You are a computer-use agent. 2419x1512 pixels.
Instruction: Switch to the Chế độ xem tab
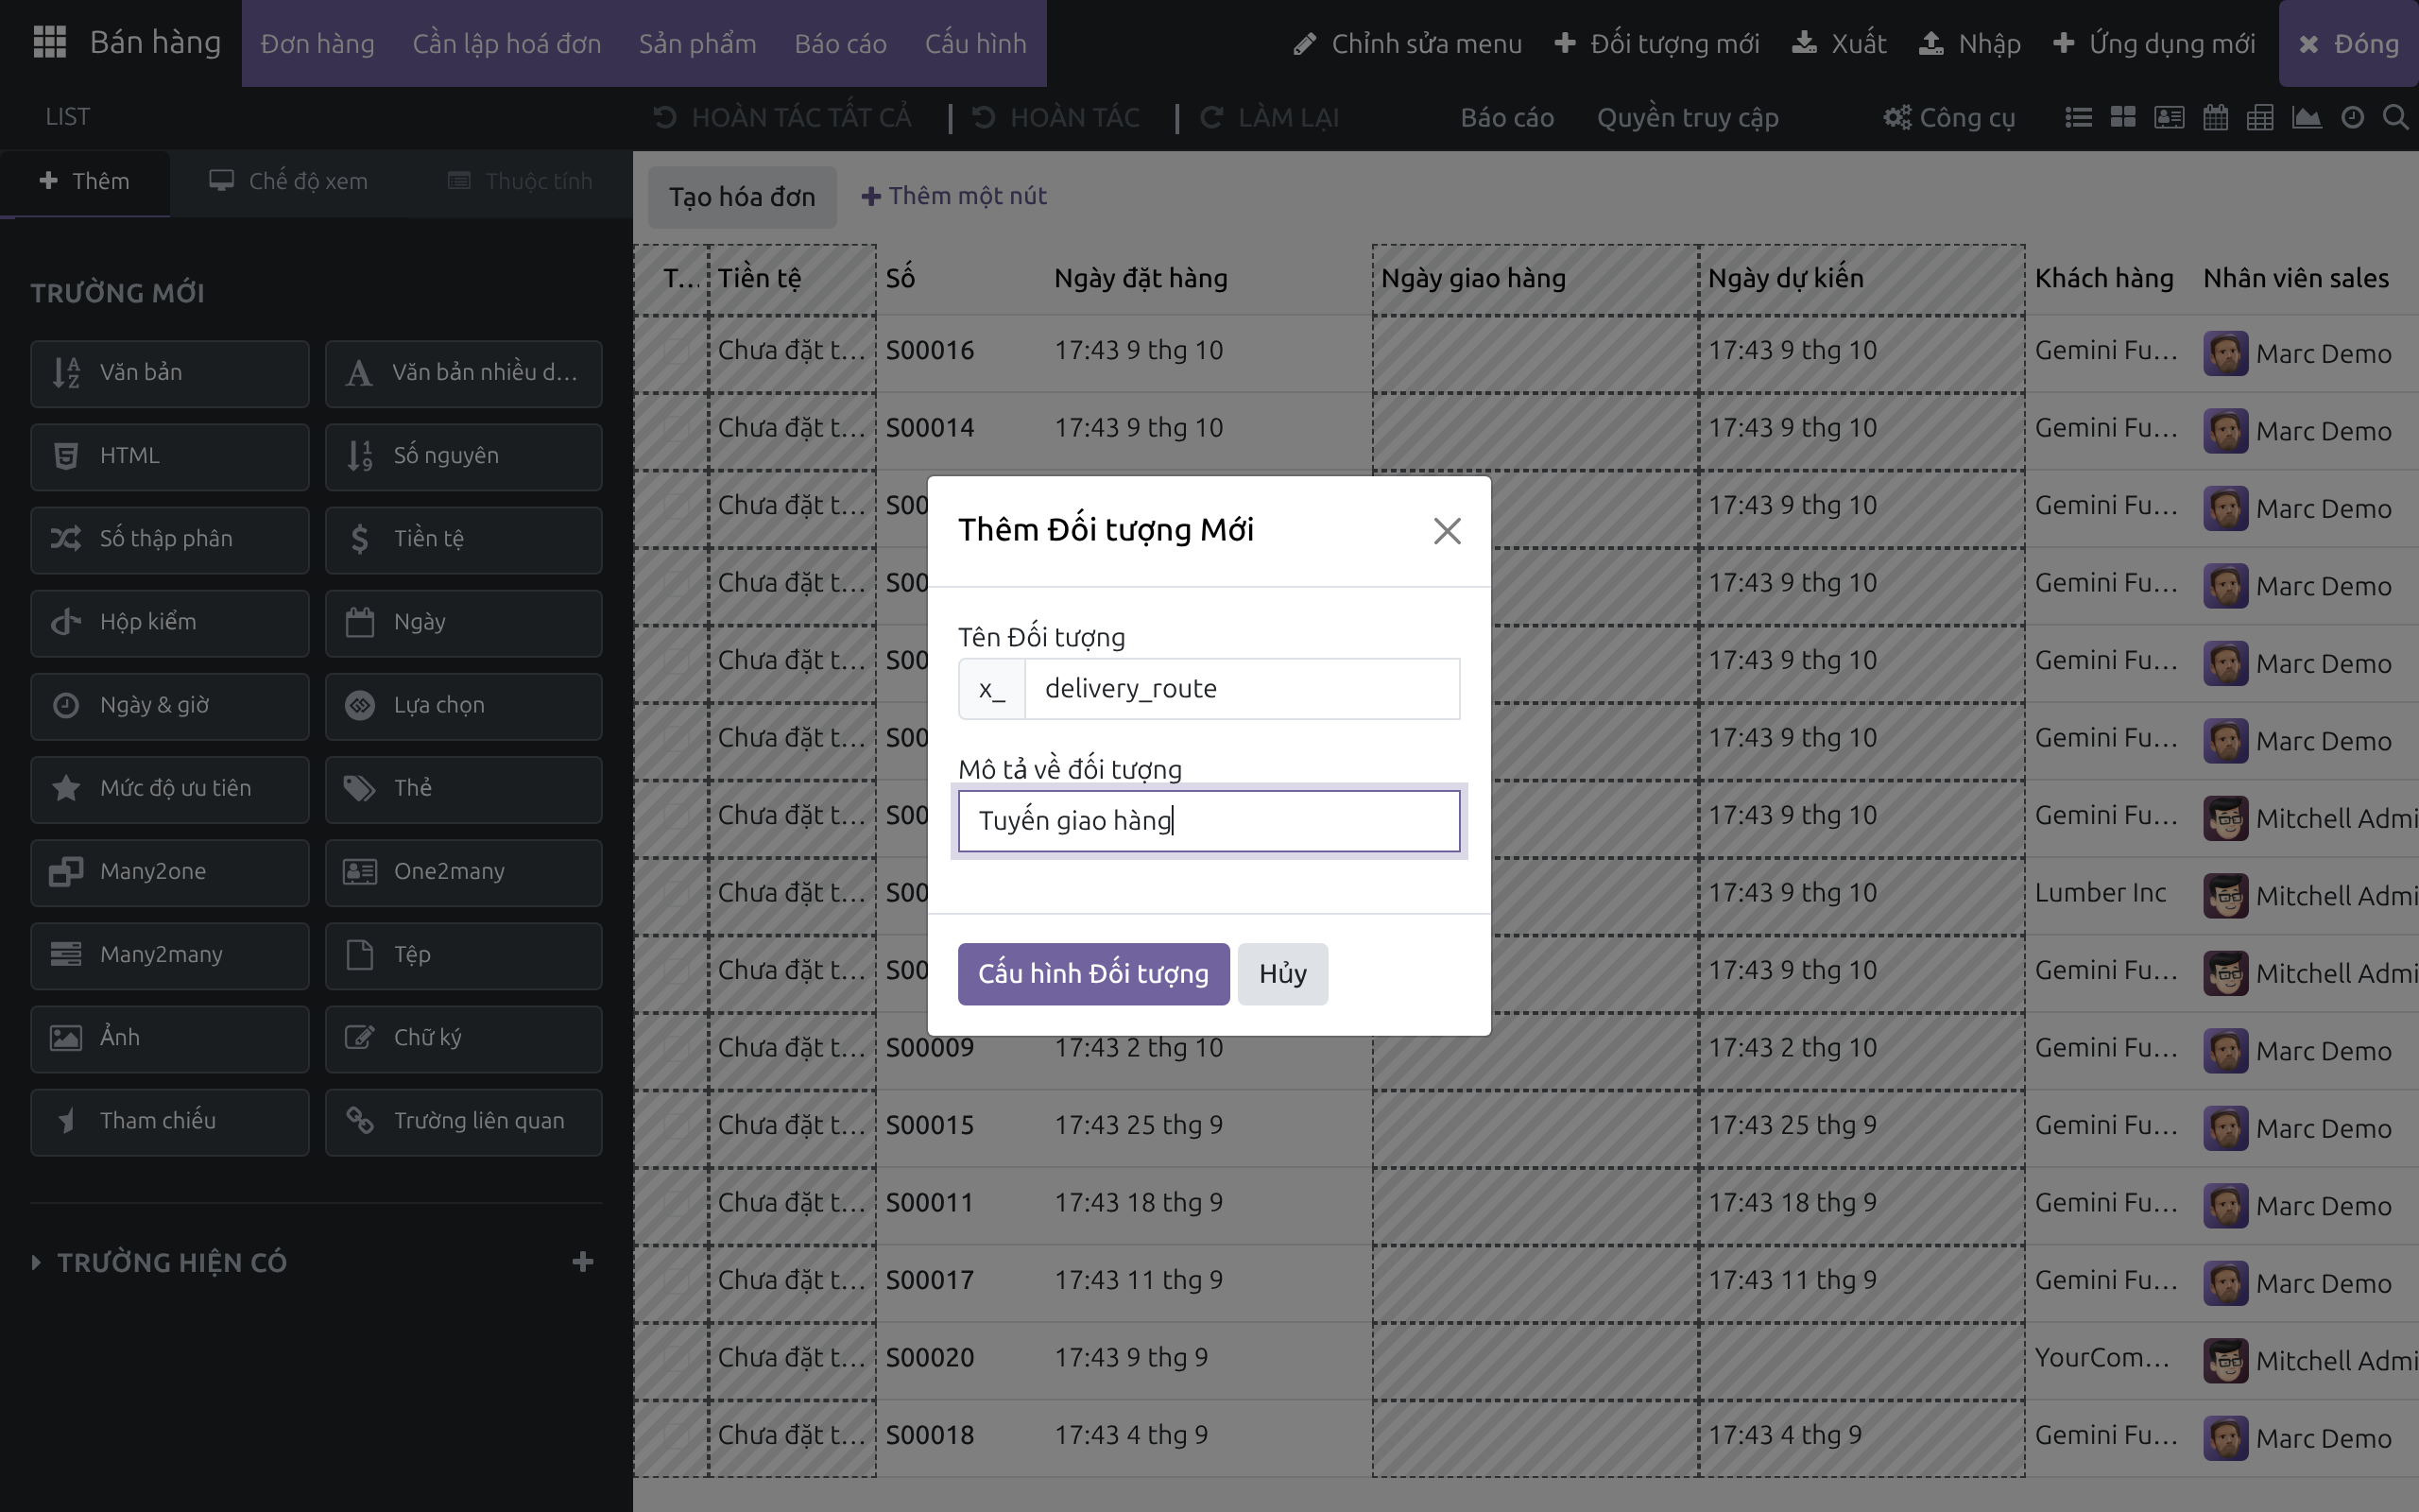(x=289, y=181)
